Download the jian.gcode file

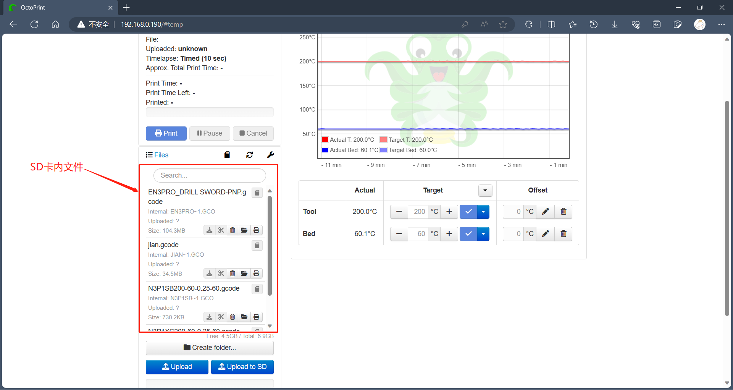click(x=209, y=273)
